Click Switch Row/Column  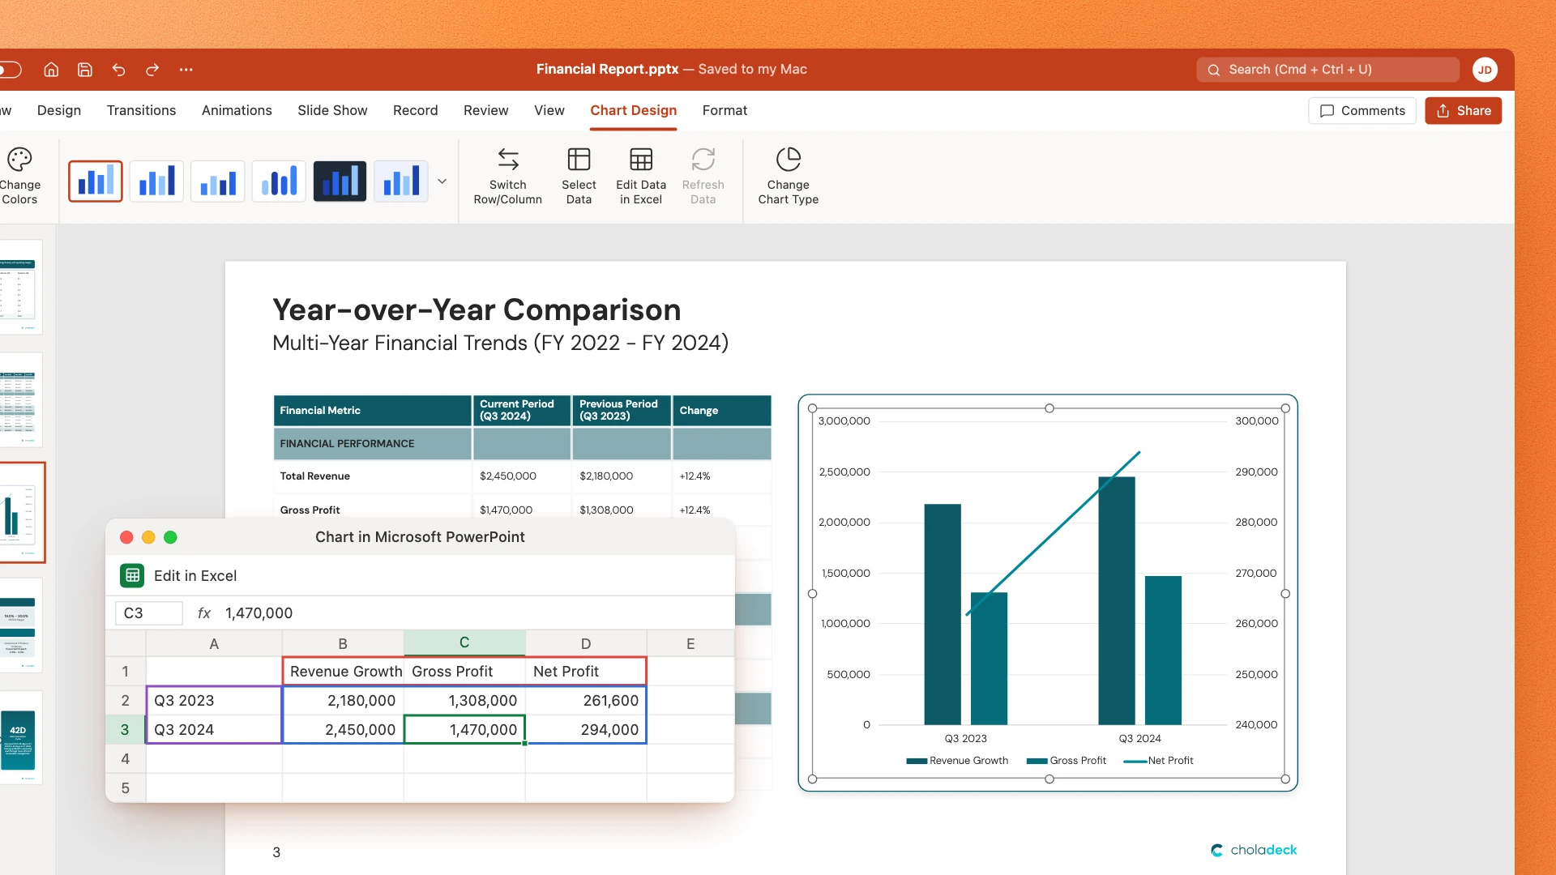508,176
